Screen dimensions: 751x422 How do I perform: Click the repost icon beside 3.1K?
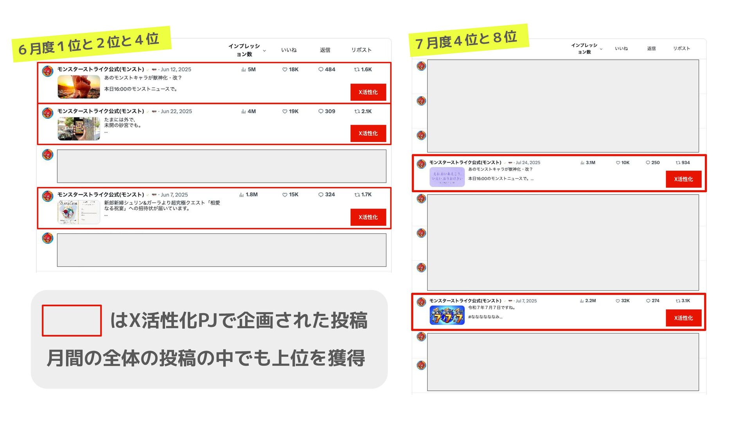coord(678,301)
